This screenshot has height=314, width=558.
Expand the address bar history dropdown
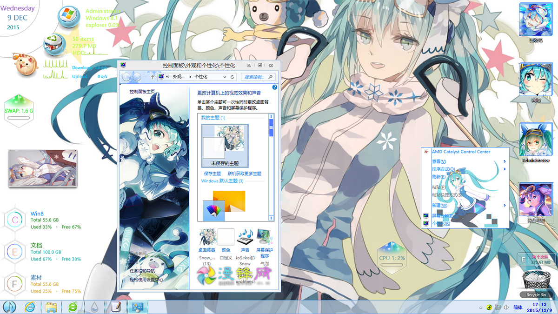[224, 77]
